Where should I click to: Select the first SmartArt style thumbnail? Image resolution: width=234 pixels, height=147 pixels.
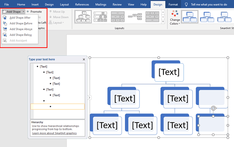click(190, 17)
